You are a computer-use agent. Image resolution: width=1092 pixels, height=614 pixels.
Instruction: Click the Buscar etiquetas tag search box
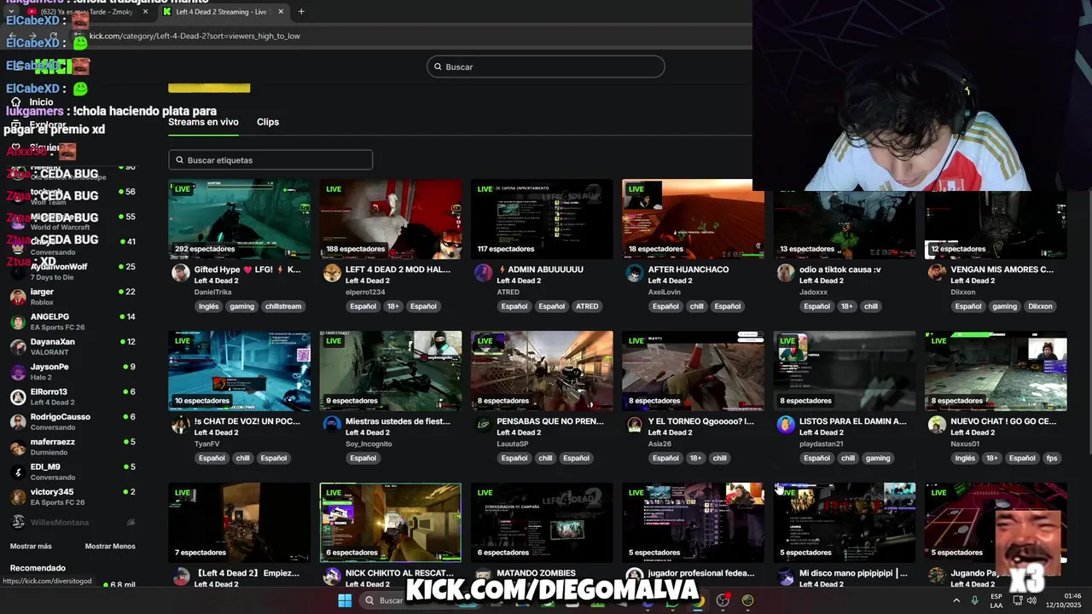point(270,160)
